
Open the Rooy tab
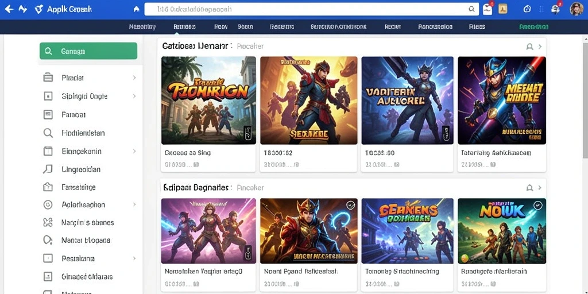tap(221, 26)
